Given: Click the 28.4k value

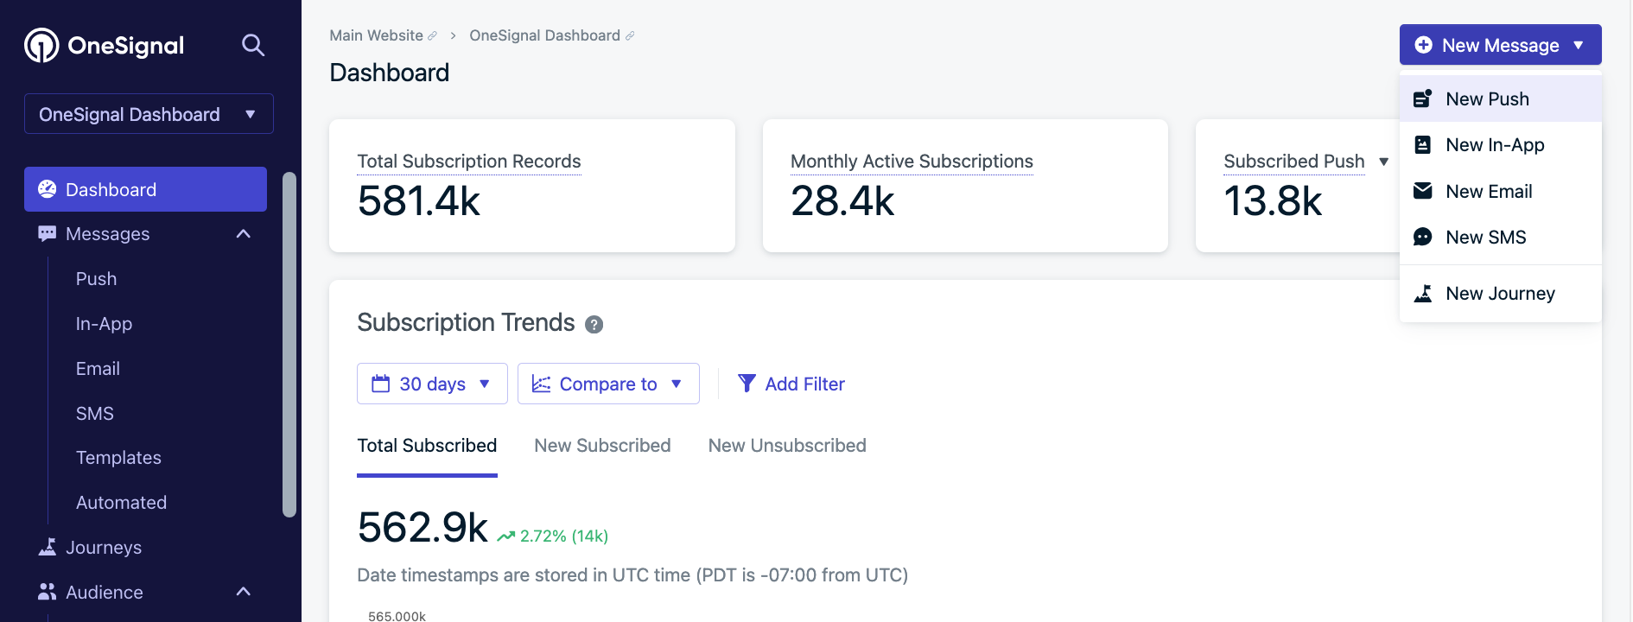Looking at the screenshot, I should pyautogui.click(x=842, y=201).
